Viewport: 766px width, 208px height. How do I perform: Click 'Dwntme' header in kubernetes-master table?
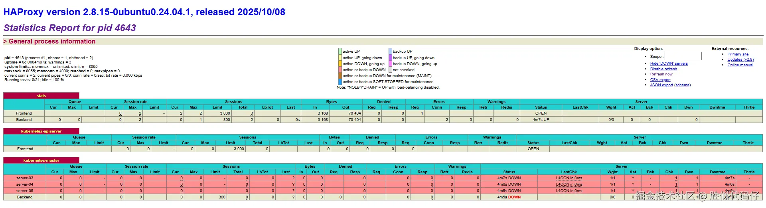pos(717,172)
